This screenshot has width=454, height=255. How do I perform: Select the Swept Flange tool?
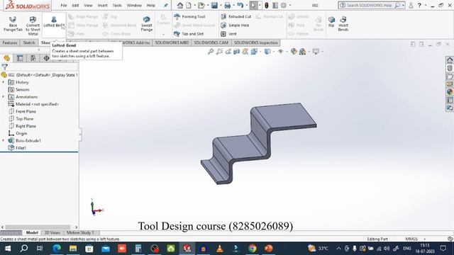click(147, 23)
